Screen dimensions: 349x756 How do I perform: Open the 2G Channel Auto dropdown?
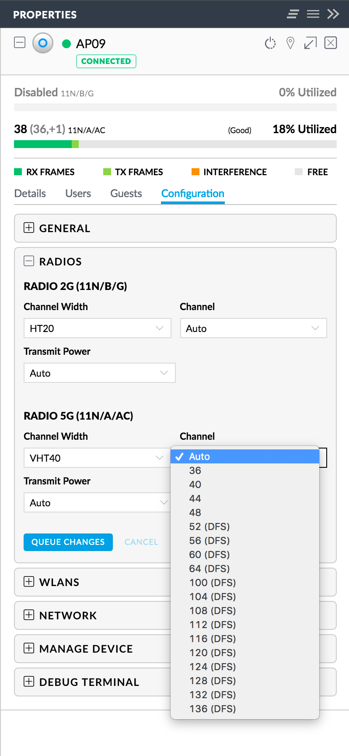coord(253,328)
